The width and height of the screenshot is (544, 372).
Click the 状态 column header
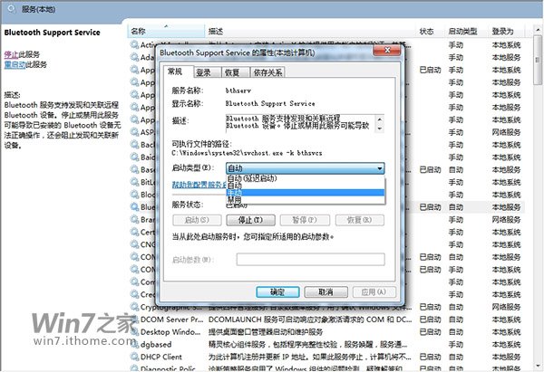pyautogui.click(x=430, y=31)
